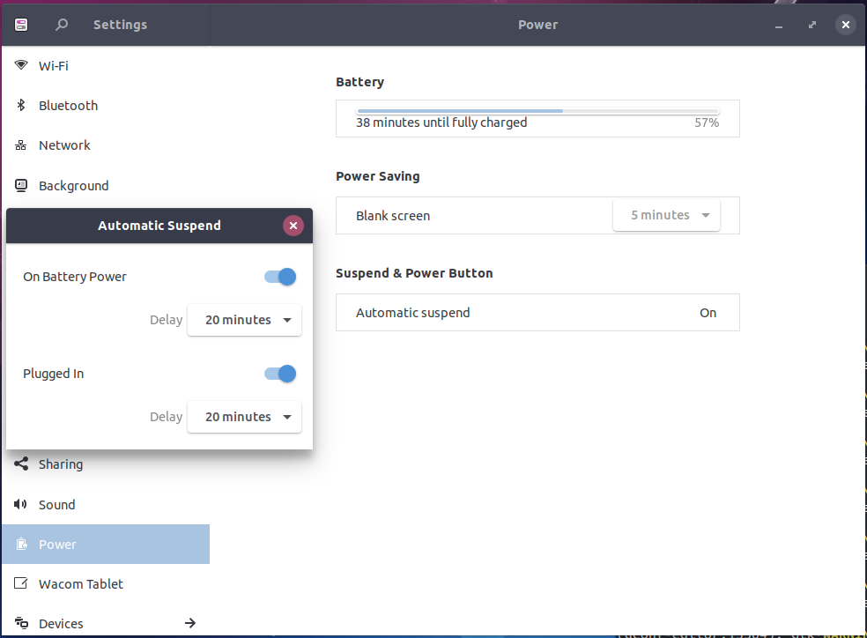Maximize the Settings window

point(812,25)
